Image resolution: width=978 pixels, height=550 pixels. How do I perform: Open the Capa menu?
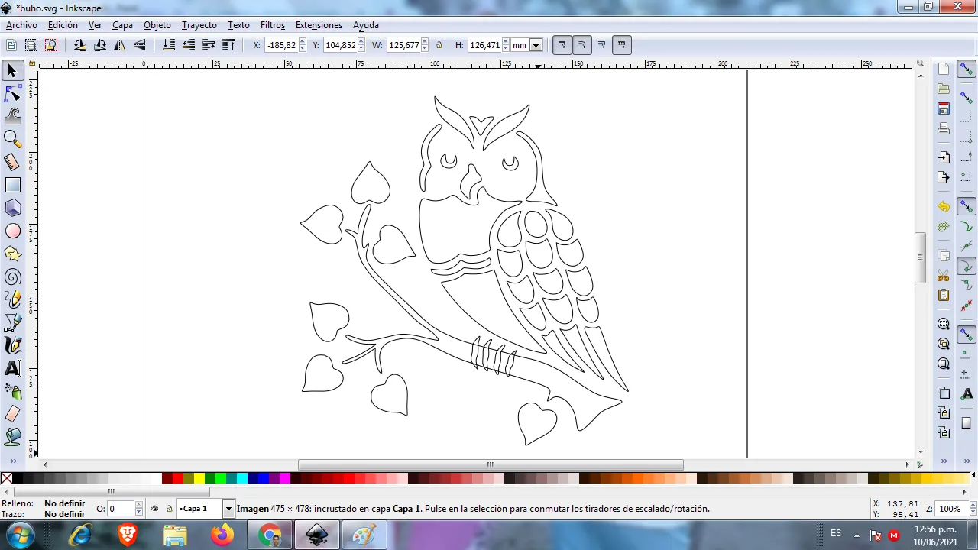tap(122, 25)
